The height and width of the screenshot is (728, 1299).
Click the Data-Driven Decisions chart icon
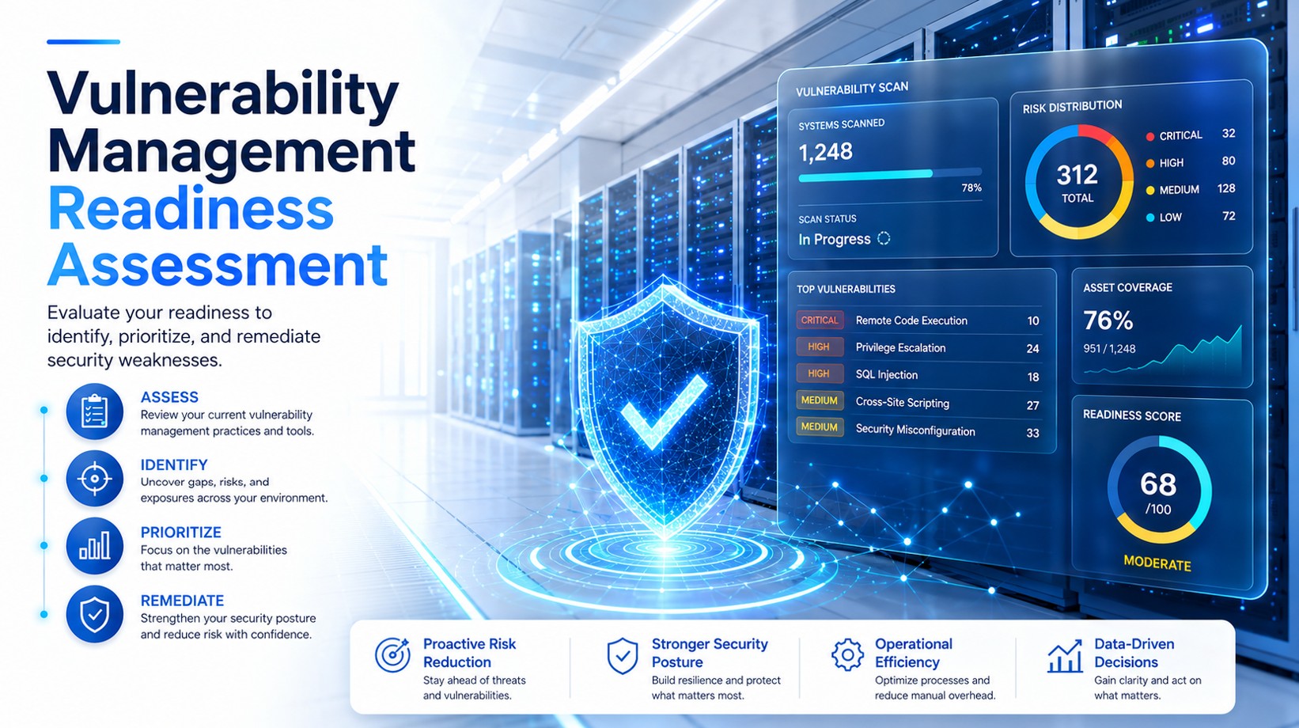point(1065,655)
